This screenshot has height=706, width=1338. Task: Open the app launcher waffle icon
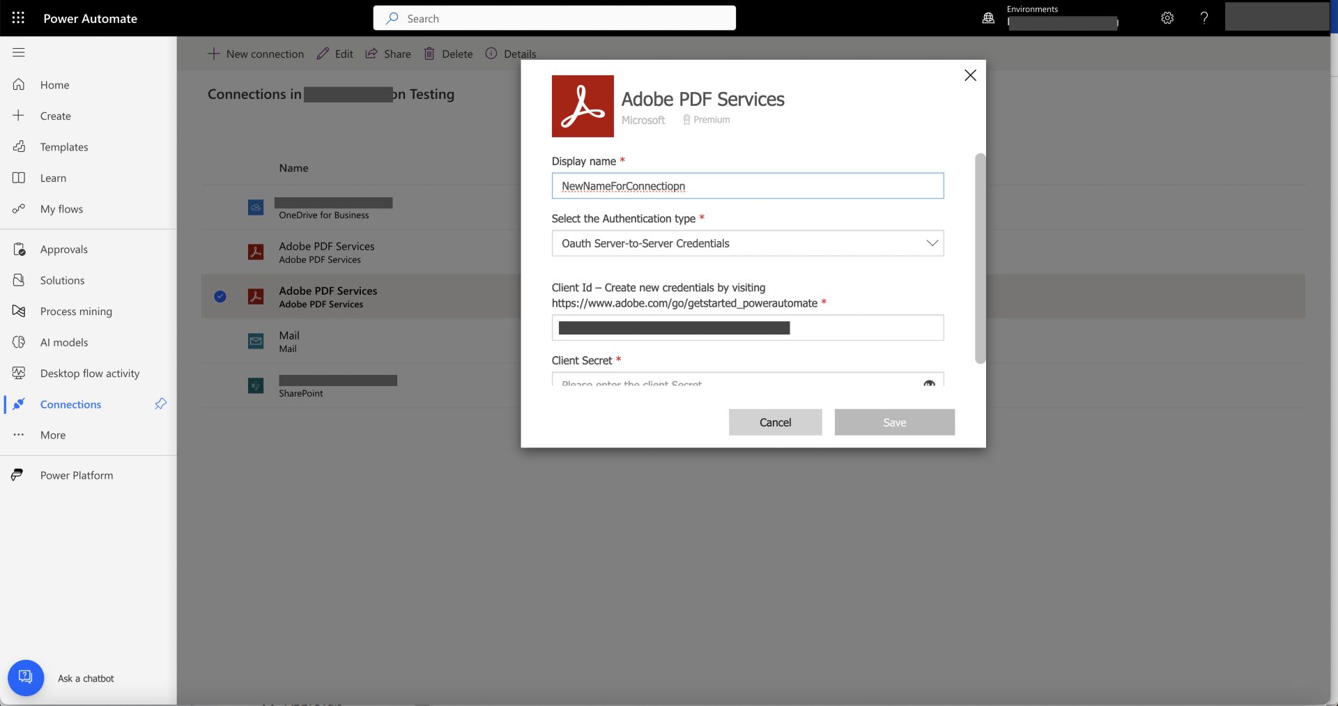tap(18, 18)
